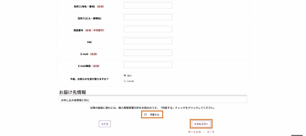Click the FAX input field

pos(148,41)
